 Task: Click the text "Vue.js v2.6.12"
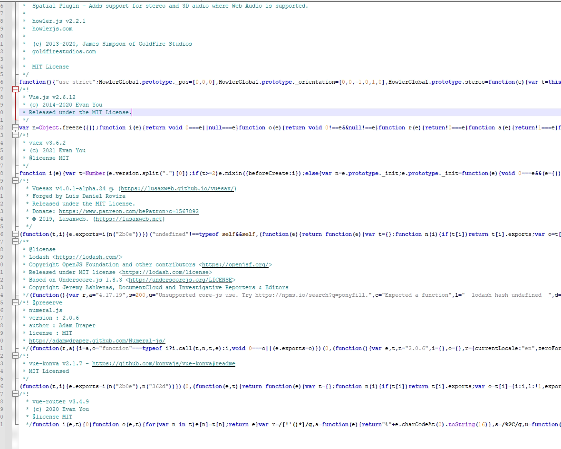[x=52, y=98]
